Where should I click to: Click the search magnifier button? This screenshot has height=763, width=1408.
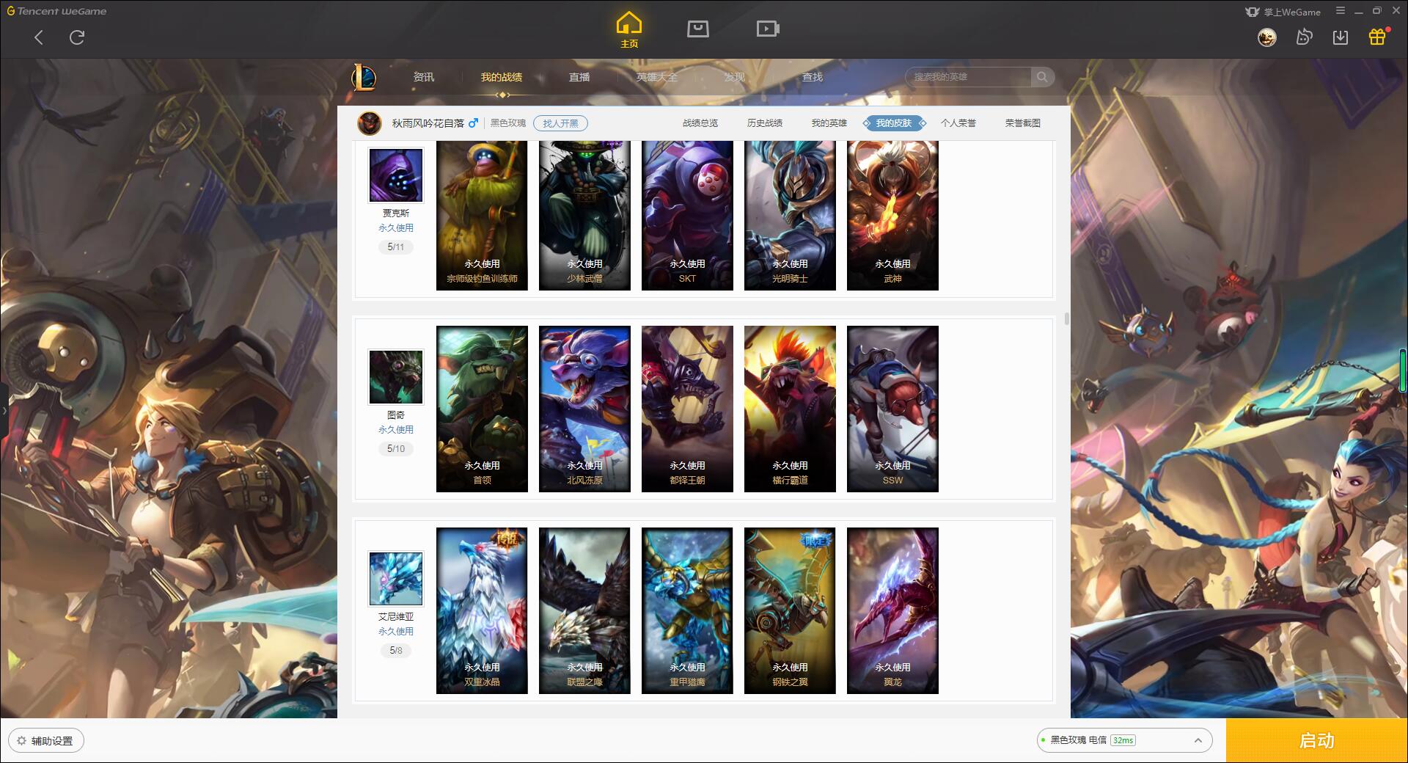[1042, 77]
